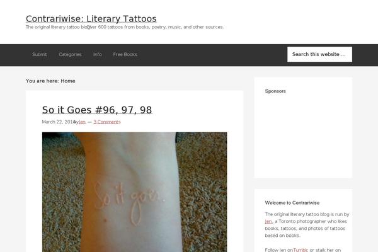Viewport: 378px width, 252px height.
Task: Click the site tagline about 600 tattoos
Action: click(x=125, y=27)
